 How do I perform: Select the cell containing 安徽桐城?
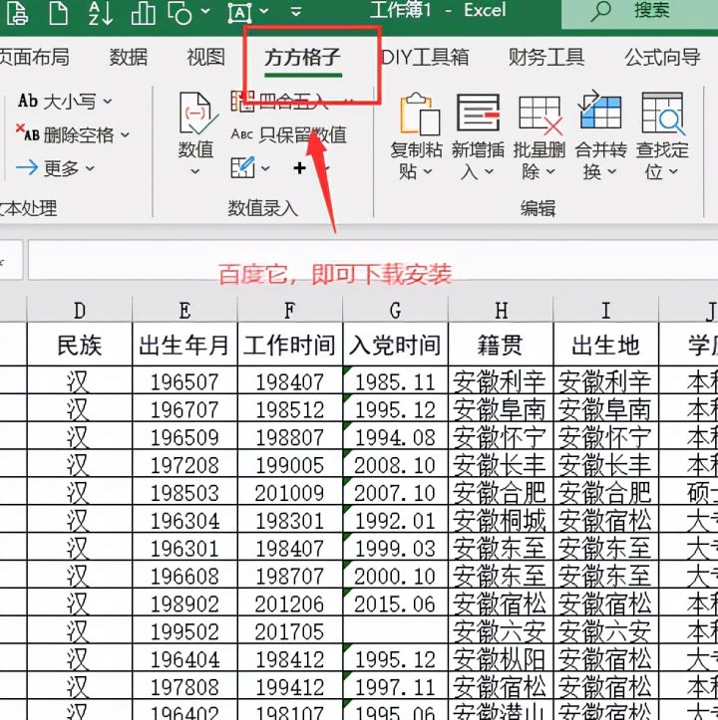[x=501, y=520]
